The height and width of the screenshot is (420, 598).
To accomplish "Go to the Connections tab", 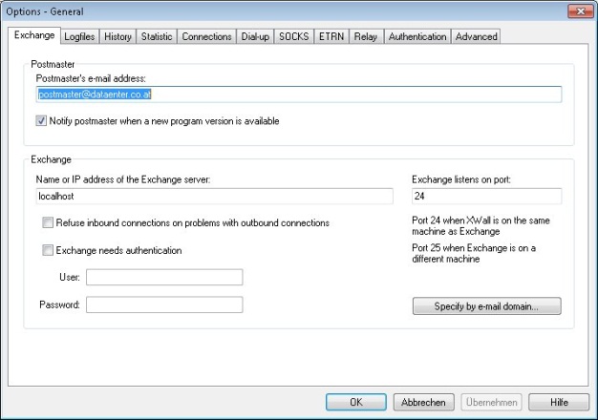I will click(206, 37).
